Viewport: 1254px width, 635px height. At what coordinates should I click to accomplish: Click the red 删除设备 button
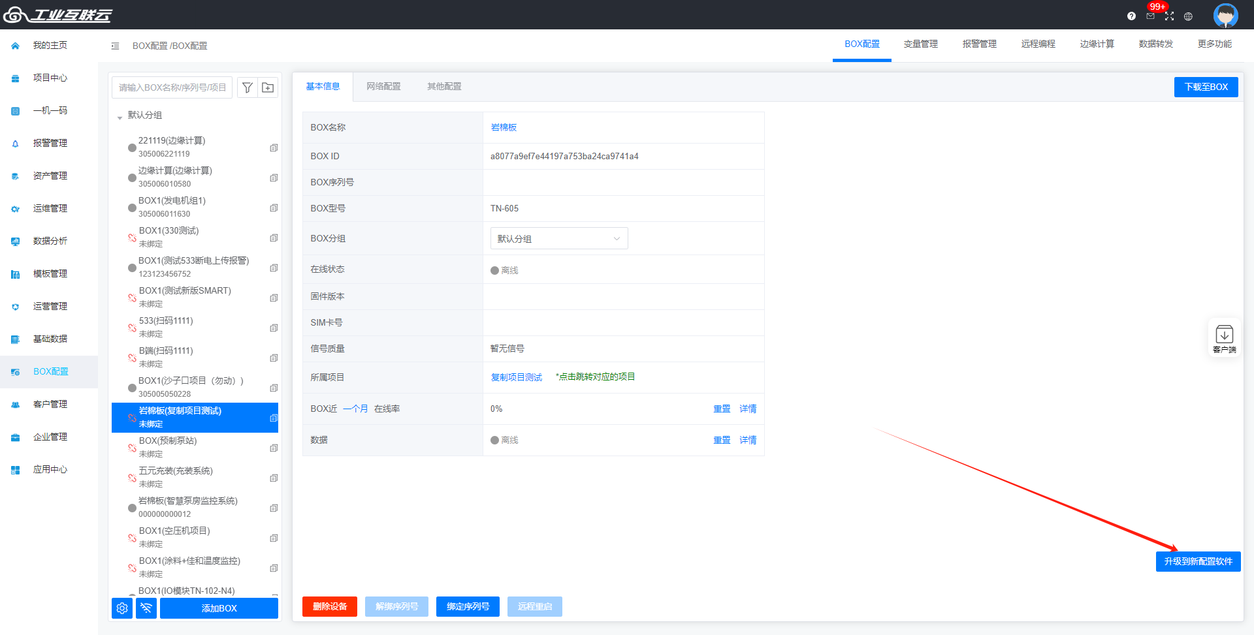point(330,606)
